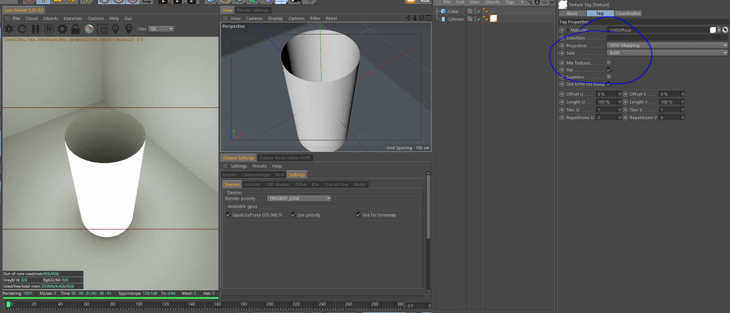Click the focus picker F pin icon
This screenshot has width=730, height=313.
pyautogui.click(x=116, y=29)
